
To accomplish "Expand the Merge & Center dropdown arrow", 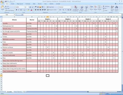I will click(x=57, y=10).
